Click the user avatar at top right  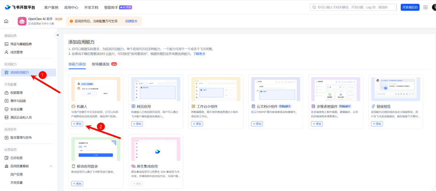(434, 8)
